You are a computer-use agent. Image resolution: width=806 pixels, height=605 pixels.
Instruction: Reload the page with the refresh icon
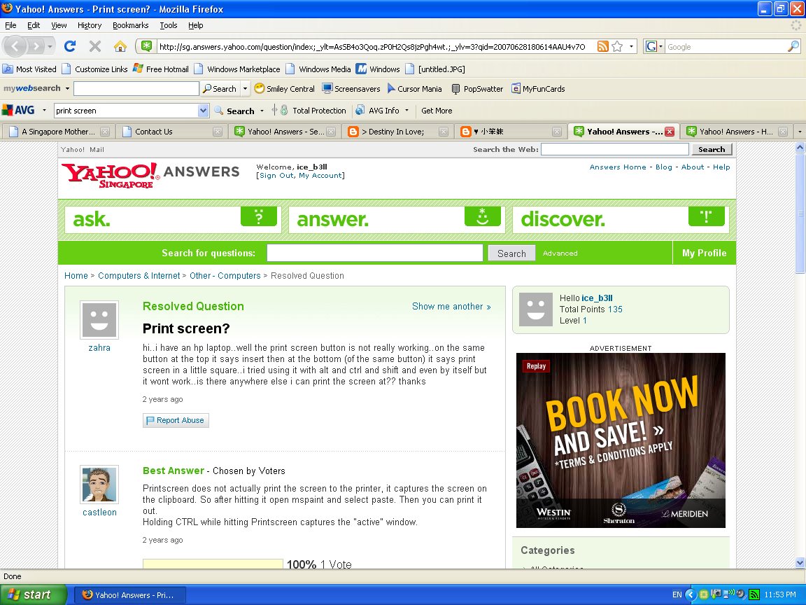click(70, 46)
